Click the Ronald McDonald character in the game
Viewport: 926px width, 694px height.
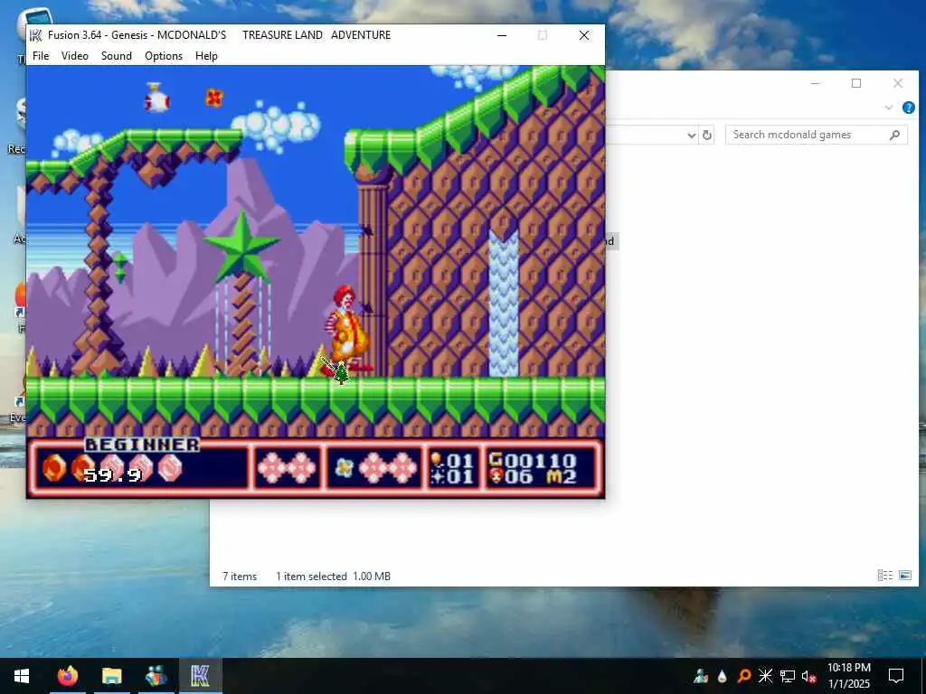click(x=346, y=331)
